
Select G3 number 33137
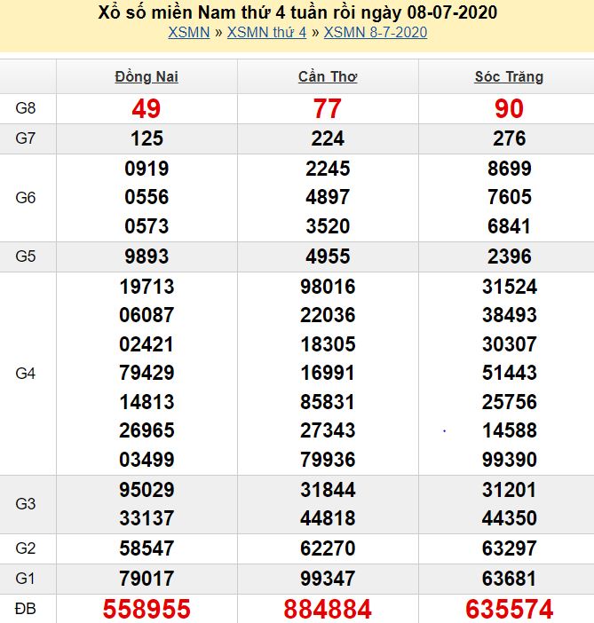coord(147,518)
